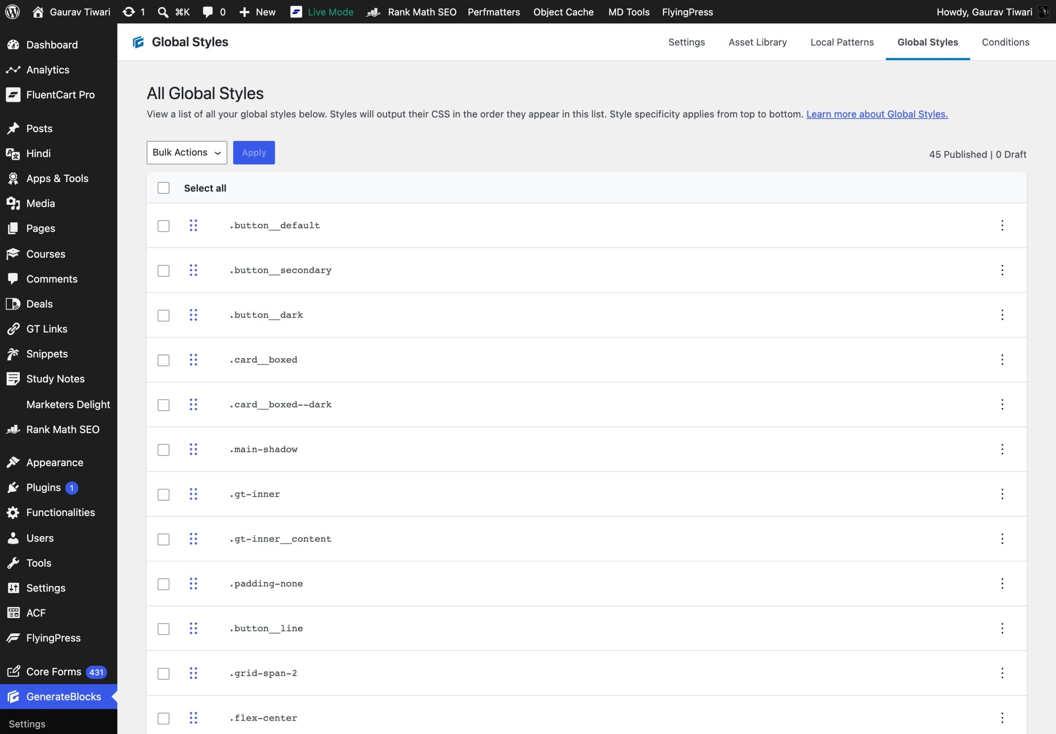Open Courses in the sidebar

58,254
